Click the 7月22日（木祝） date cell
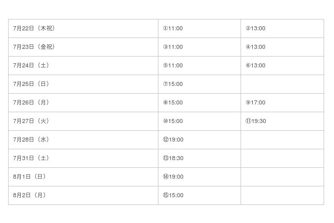 34,28
